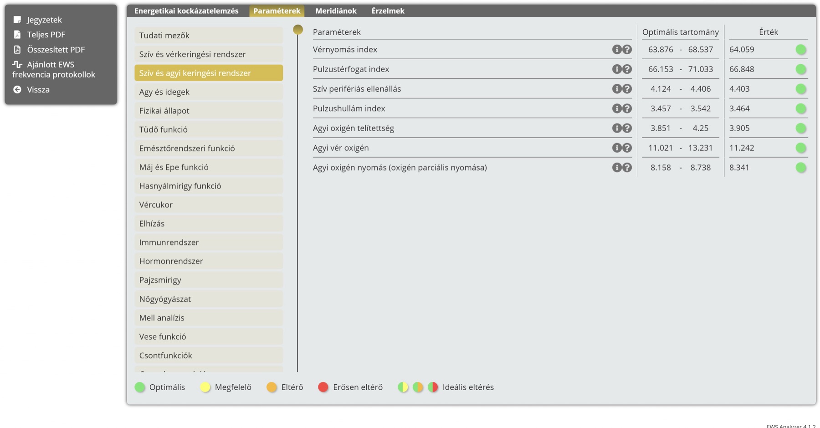Click the category list scroll handle knob
Viewport: 820px width, 428px height.
[298, 30]
